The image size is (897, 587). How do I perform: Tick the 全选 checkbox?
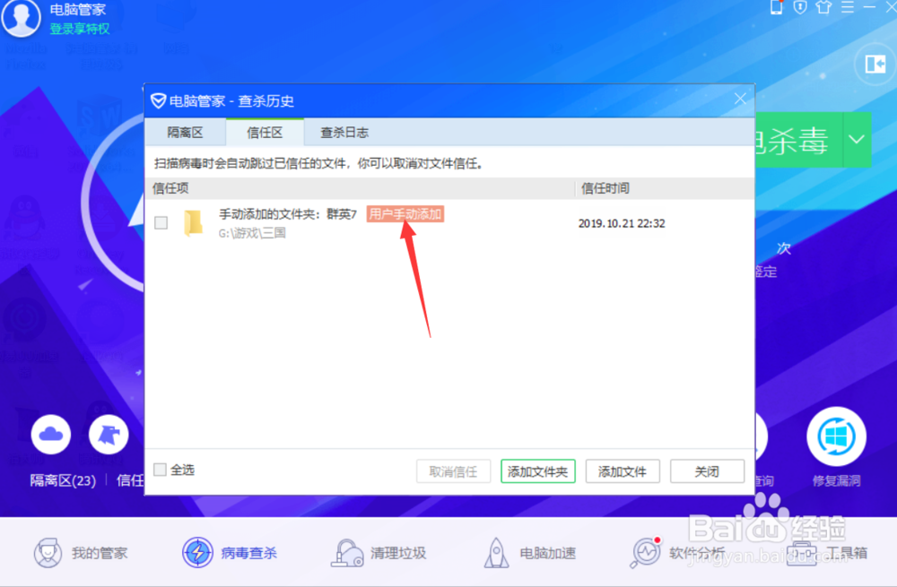(161, 470)
